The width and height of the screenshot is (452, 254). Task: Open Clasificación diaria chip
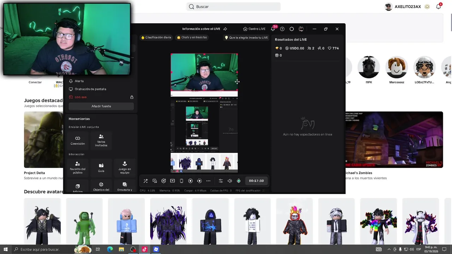(156, 37)
